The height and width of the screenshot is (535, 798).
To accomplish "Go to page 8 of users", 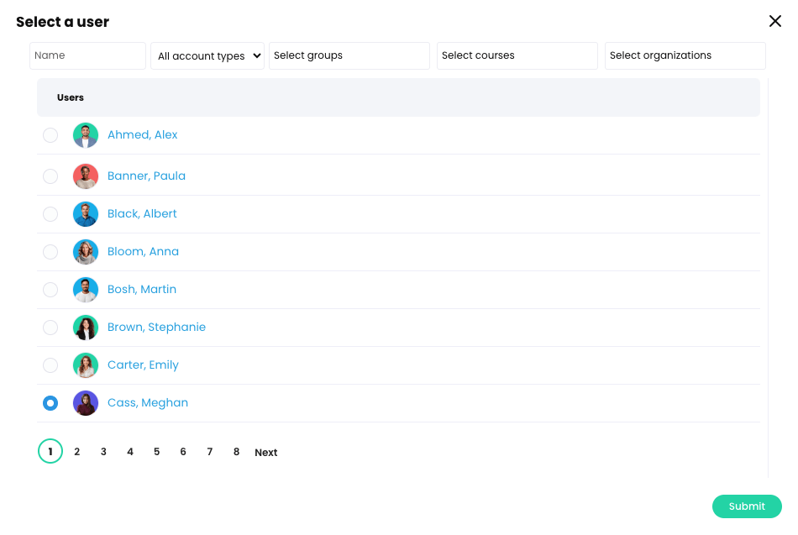I will [236, 452].
